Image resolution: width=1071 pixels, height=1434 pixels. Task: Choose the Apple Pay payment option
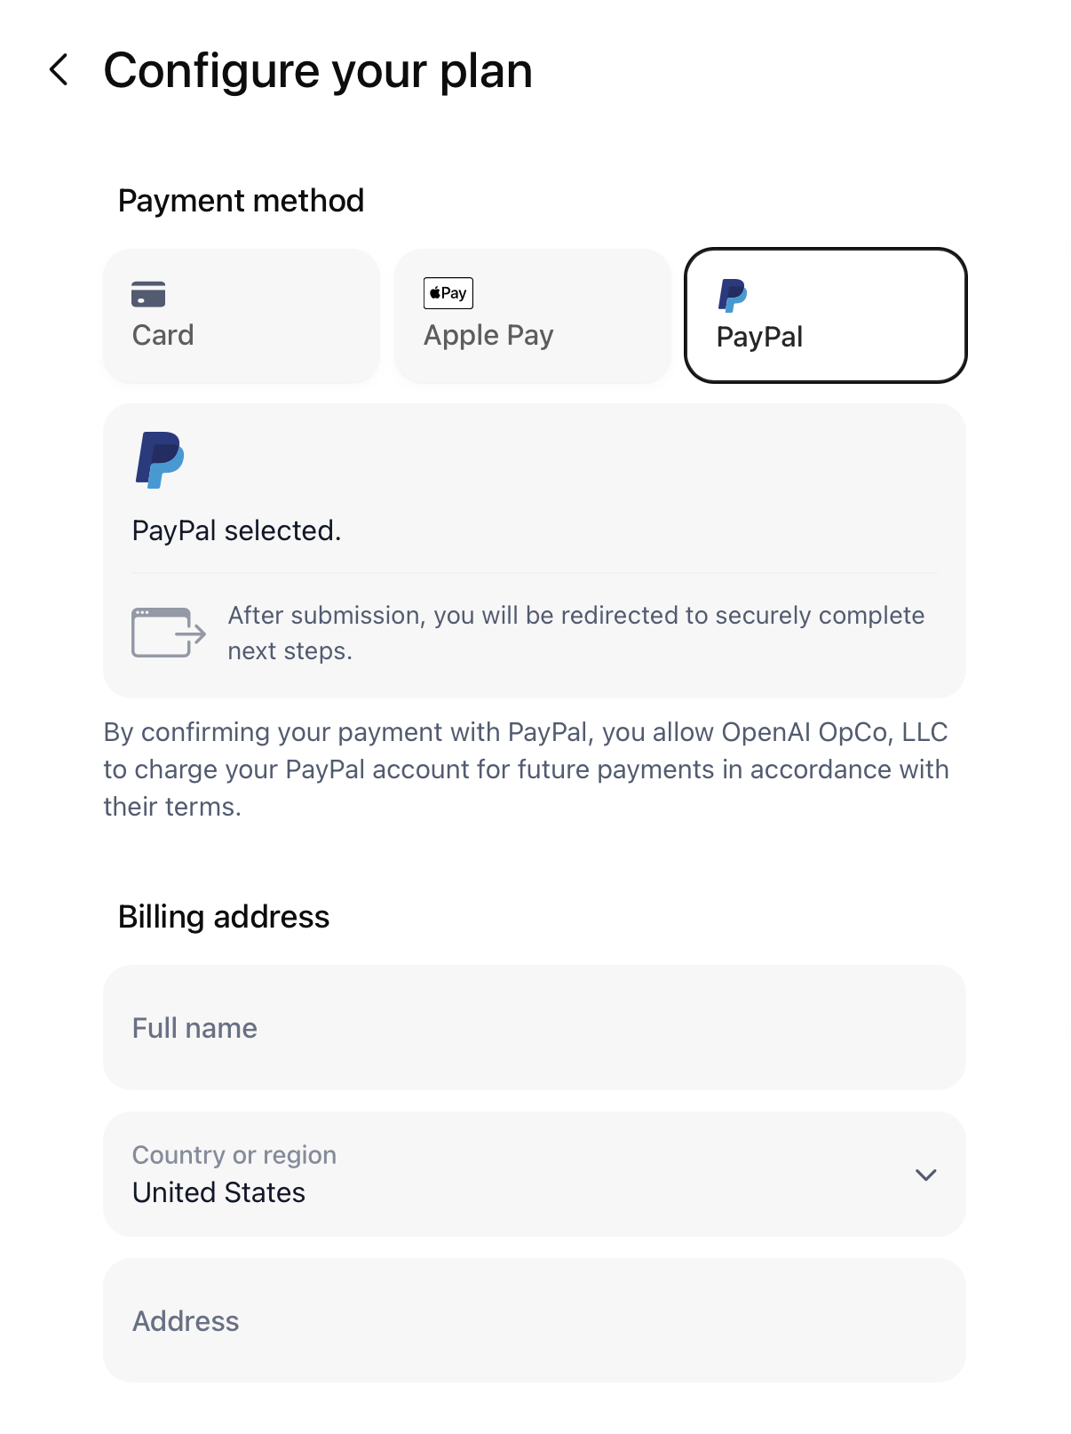(x=532, y=315)
